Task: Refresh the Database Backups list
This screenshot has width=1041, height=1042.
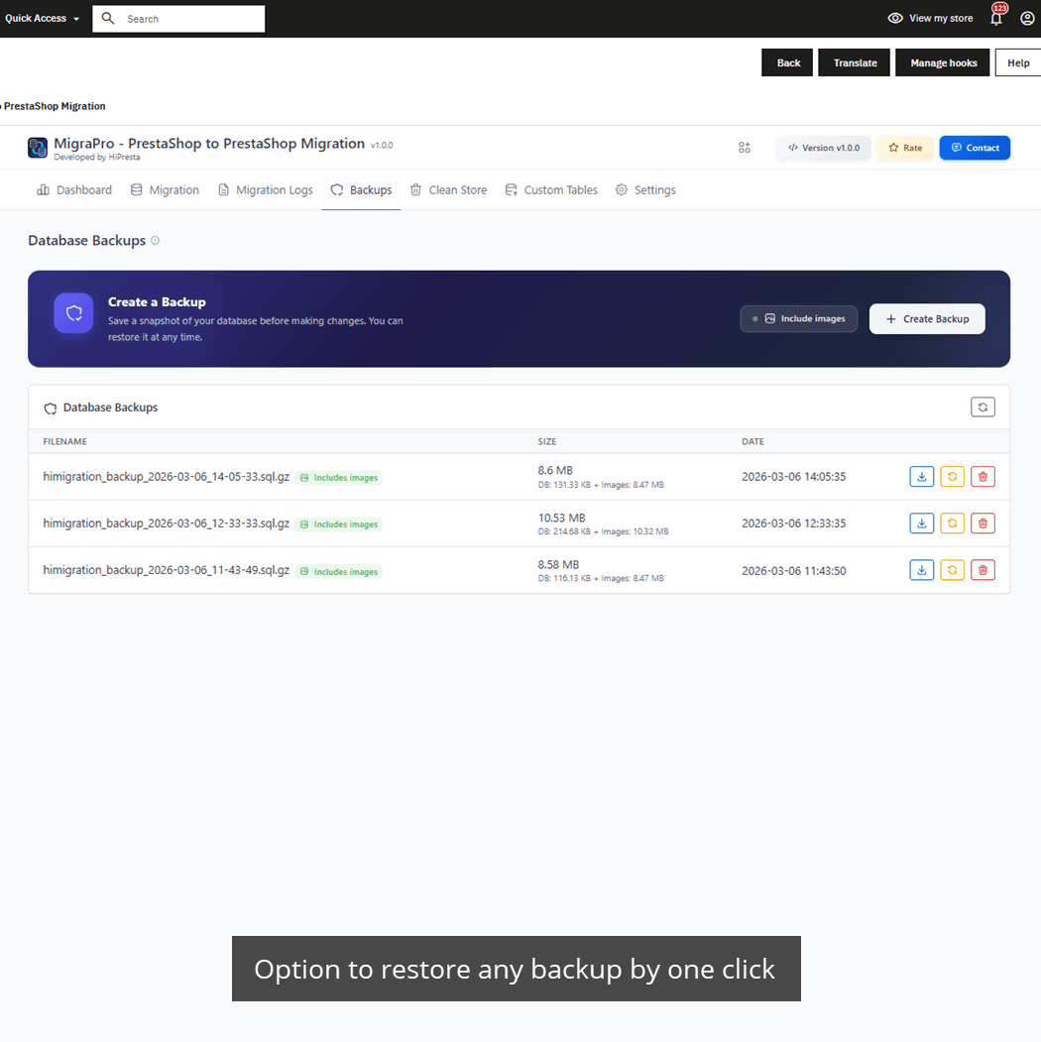Action: tap(983, 406)
